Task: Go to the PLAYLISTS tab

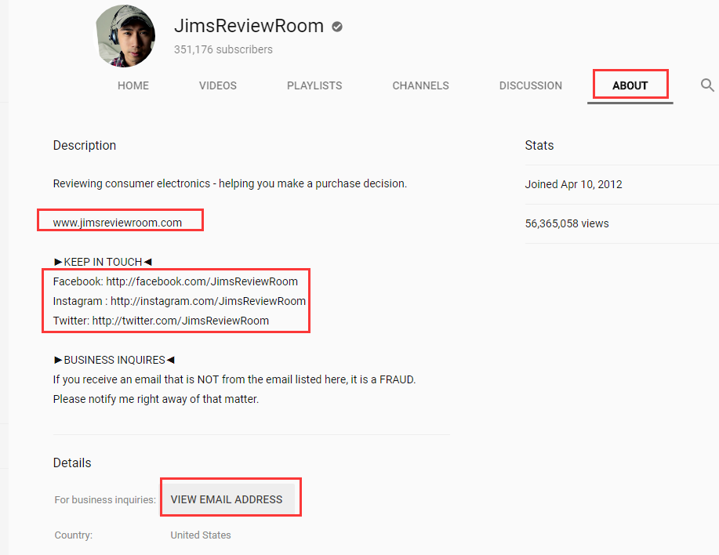Action: point(314,85)
